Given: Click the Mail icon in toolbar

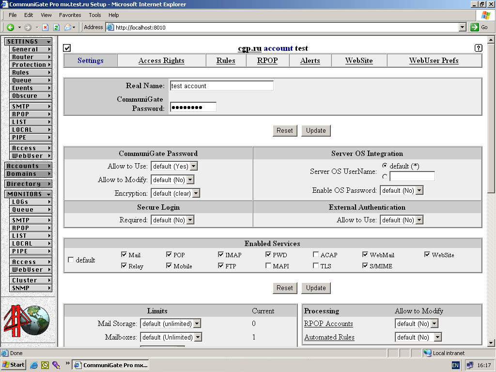Looking at the screenshot, I should 68,28.
